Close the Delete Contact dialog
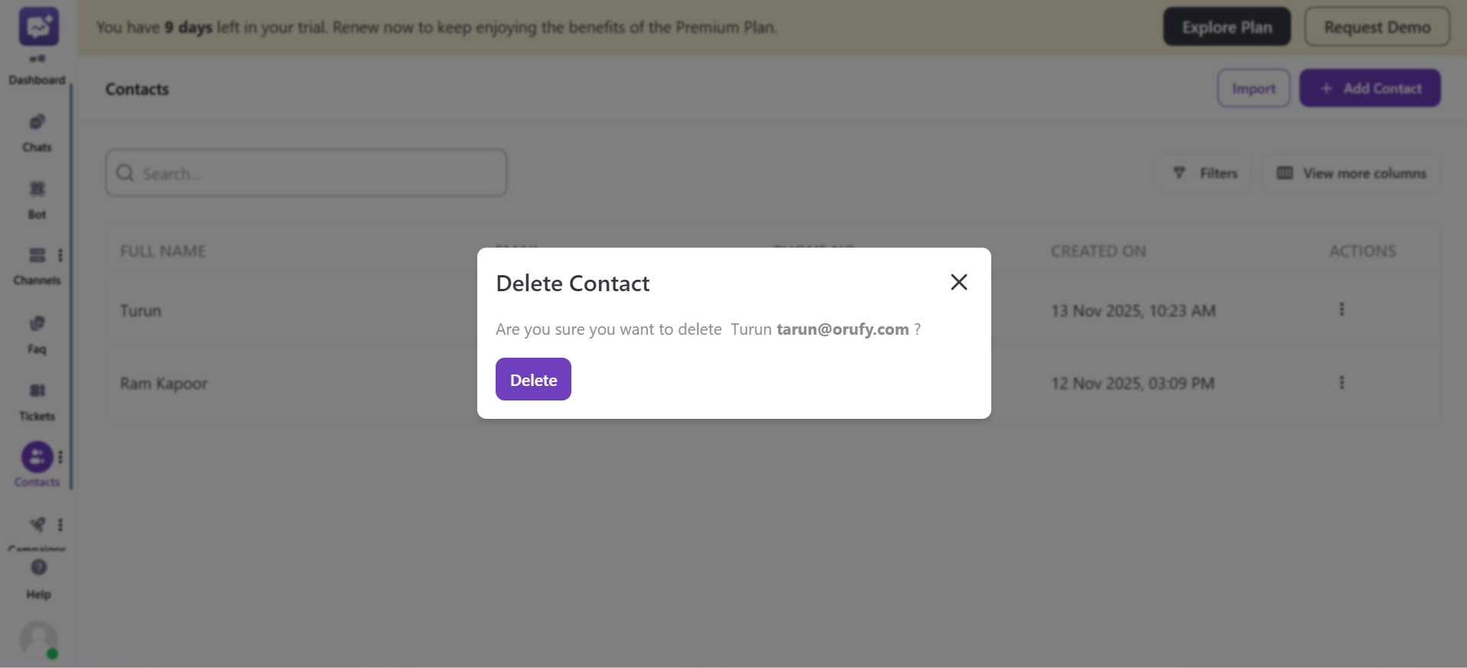 (958, 282)
